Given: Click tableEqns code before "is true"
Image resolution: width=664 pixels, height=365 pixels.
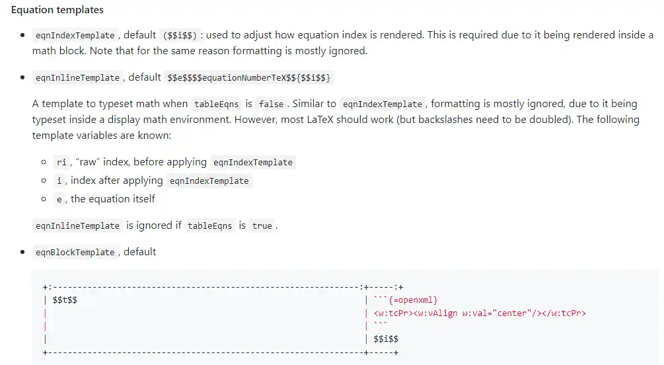Looking at the screenshot, I should click(209, 225).
